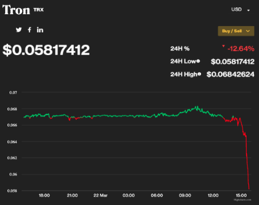Click the 0.064 price axis label
This screenshot has height=205, width=259.
[12, 142]
